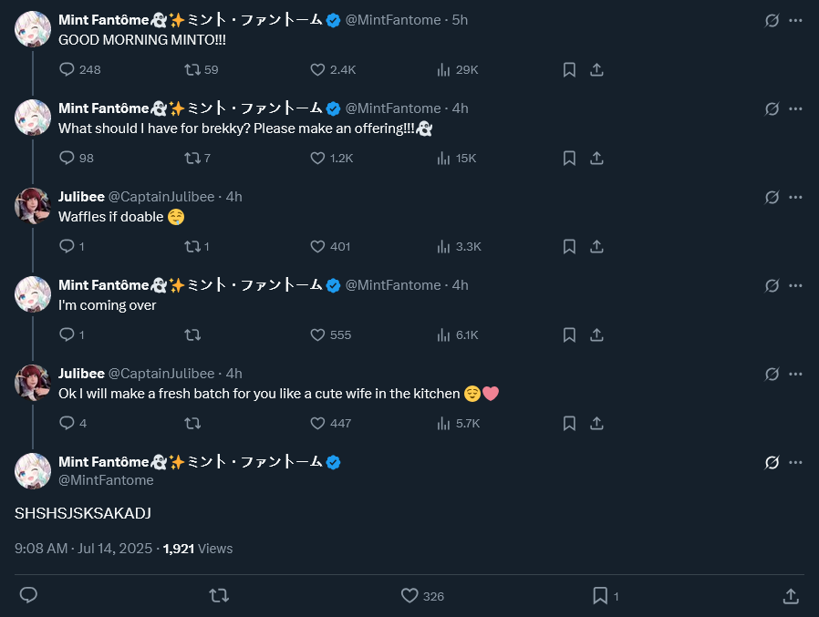819x617 pixels.
Task: Share the brekky question tweet
Action: 596,159
